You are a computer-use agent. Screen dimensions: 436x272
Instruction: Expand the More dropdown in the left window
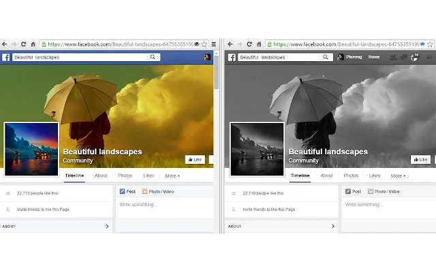pos(172,175)
